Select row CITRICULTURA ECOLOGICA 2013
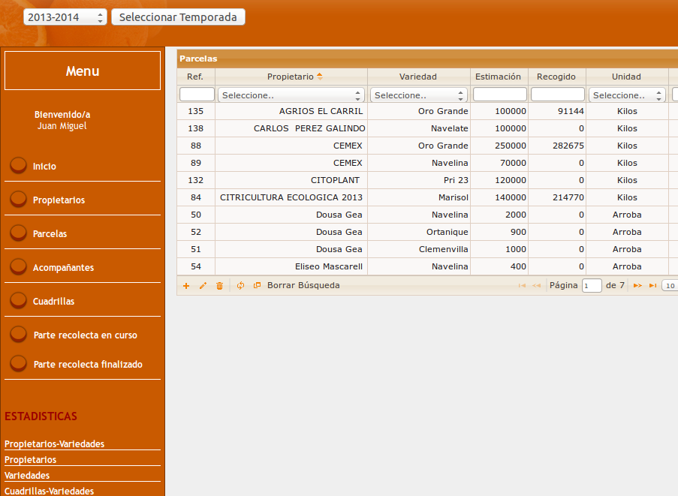The image size is (678, 496). tap(427, 197)
